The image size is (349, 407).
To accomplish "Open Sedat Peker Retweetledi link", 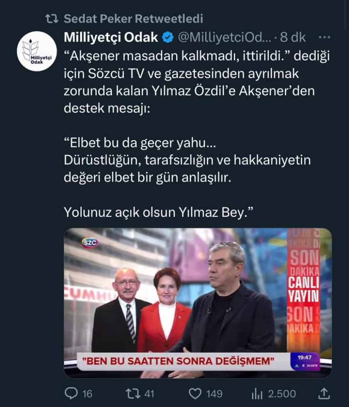I will (x=133, y=19).
